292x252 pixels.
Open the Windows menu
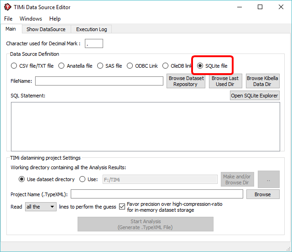tap(31, 19)
